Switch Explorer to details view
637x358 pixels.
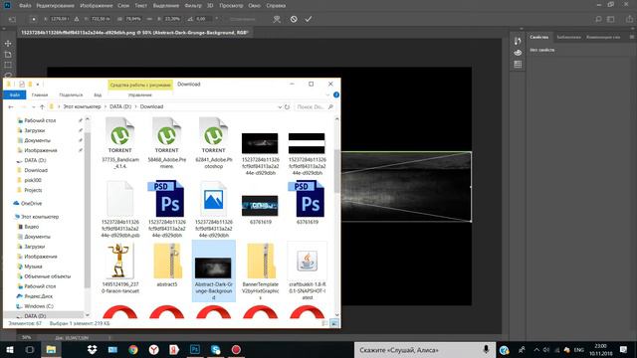tap(325, 323)
